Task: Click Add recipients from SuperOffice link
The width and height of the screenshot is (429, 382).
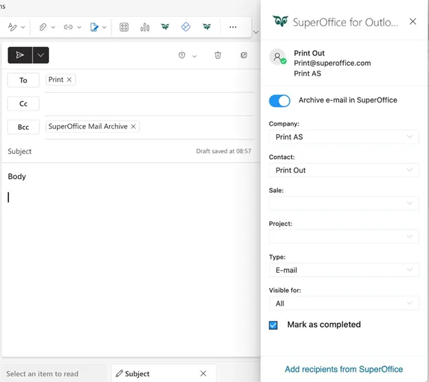Action: pyautogui.click(x=344, y=369)
